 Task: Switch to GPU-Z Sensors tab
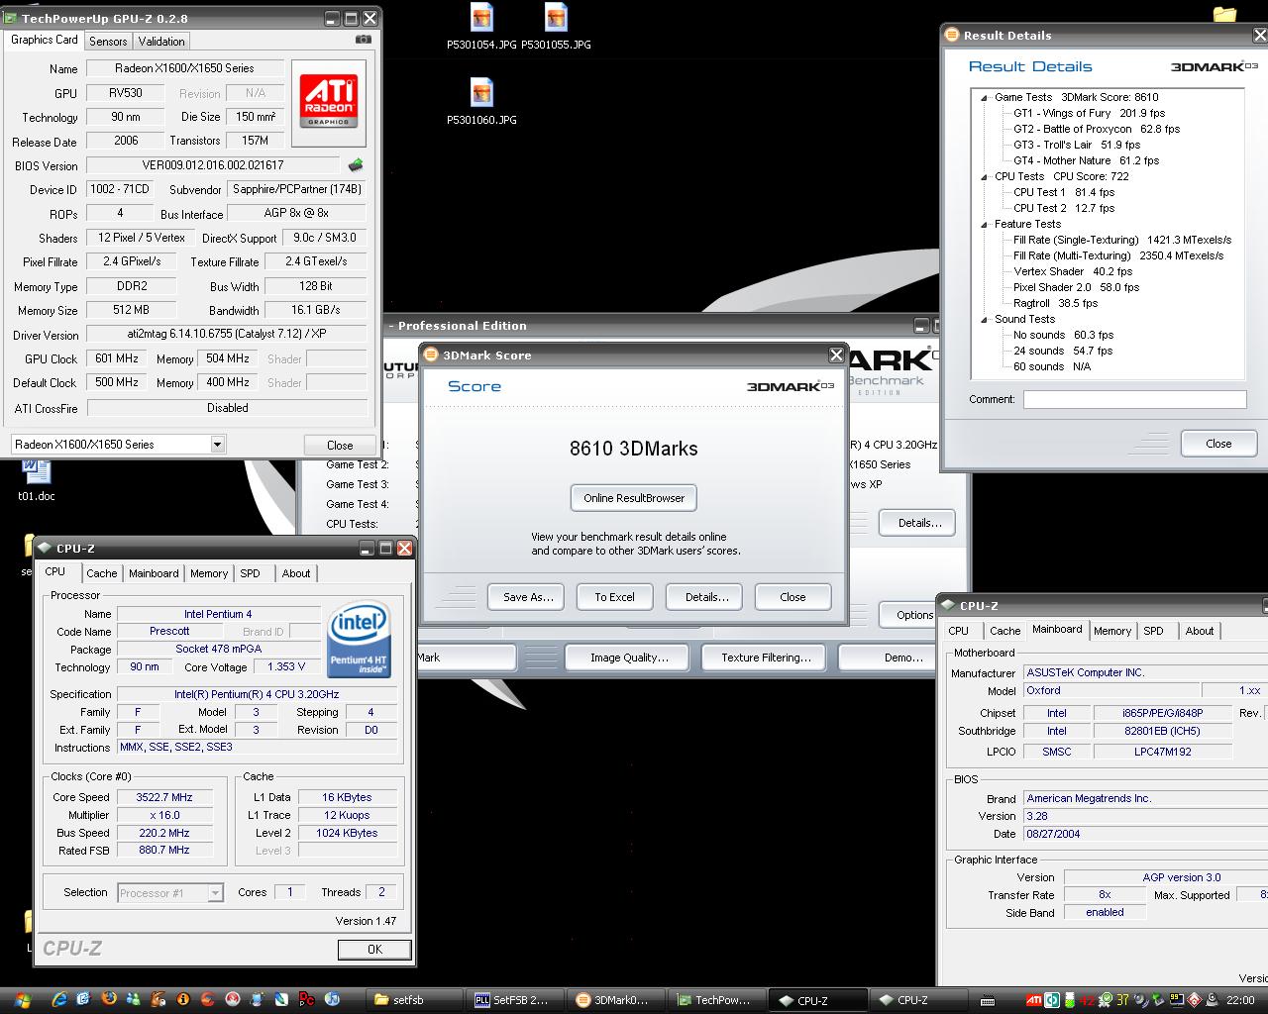tap(108, 42)
